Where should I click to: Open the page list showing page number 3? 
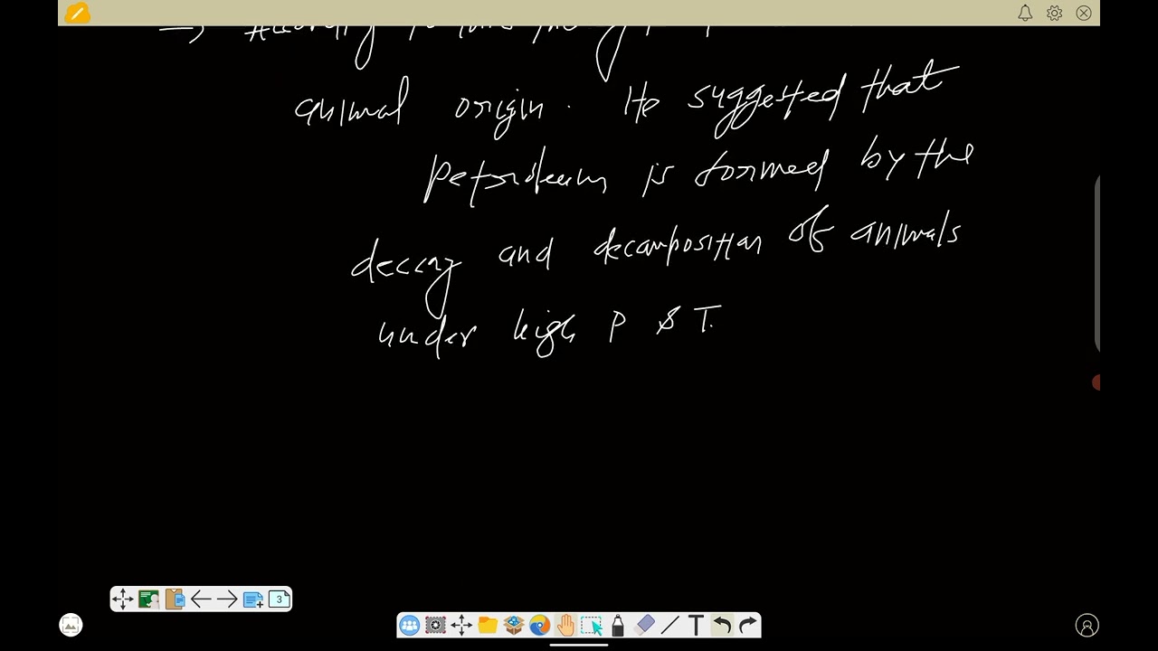point(279,599)
